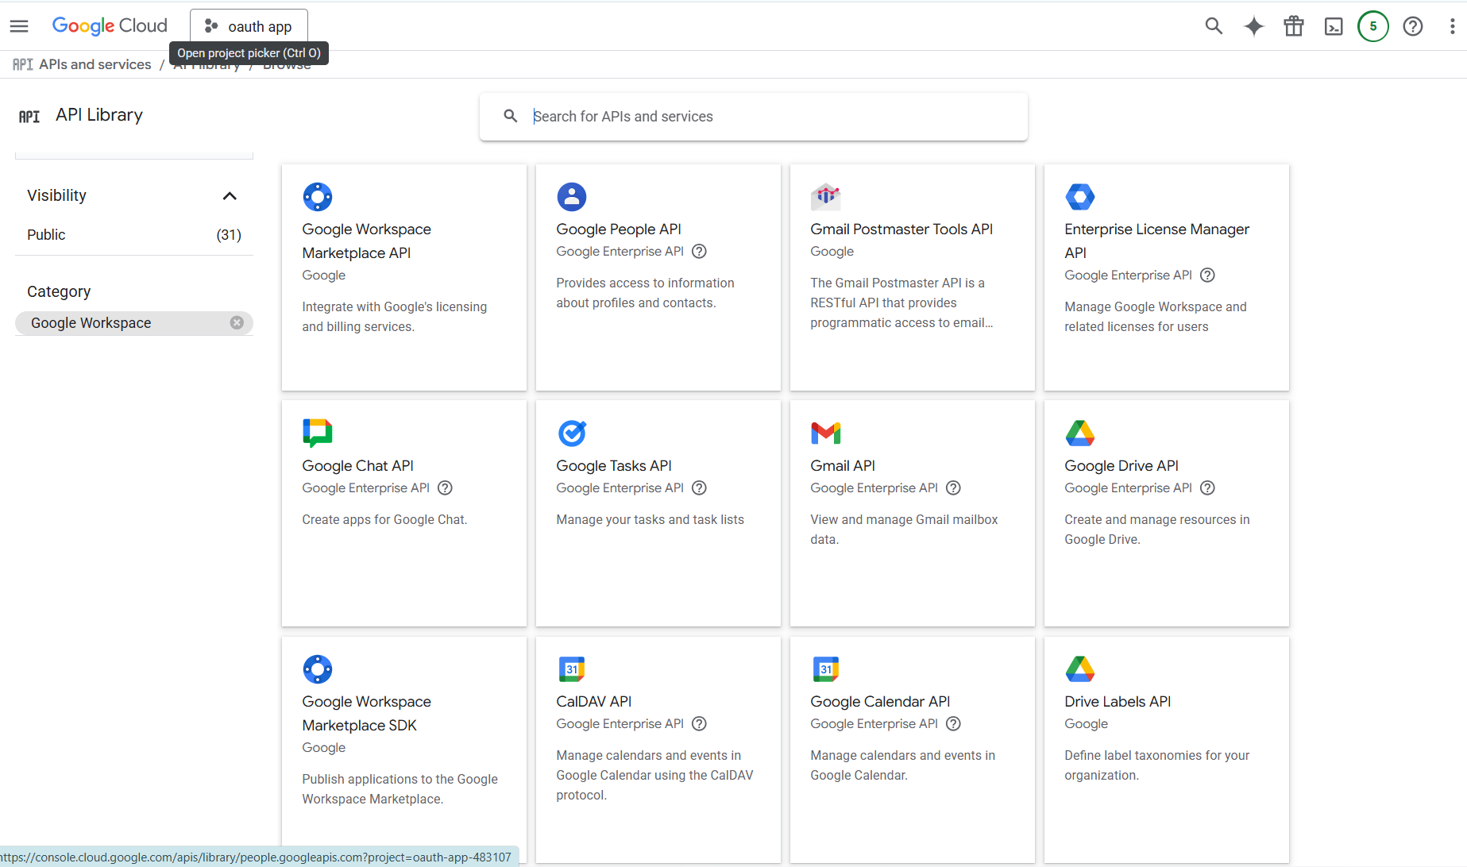
Task: Open the three-dot overflow menu
Action: pyautogui.click(x=1452, y=26)
